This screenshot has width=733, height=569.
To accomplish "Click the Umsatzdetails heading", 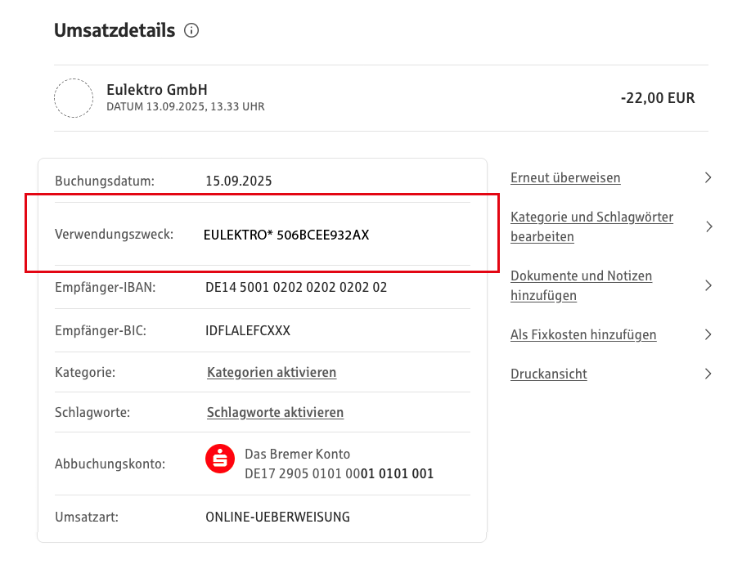I will point(115,30).
